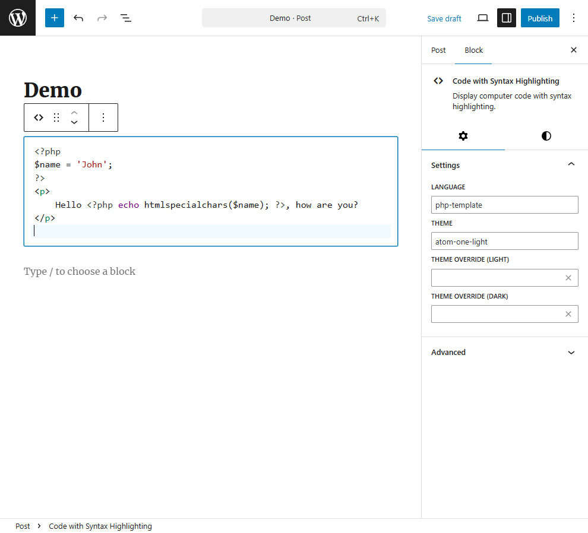Move the code block down

[74, 123]
